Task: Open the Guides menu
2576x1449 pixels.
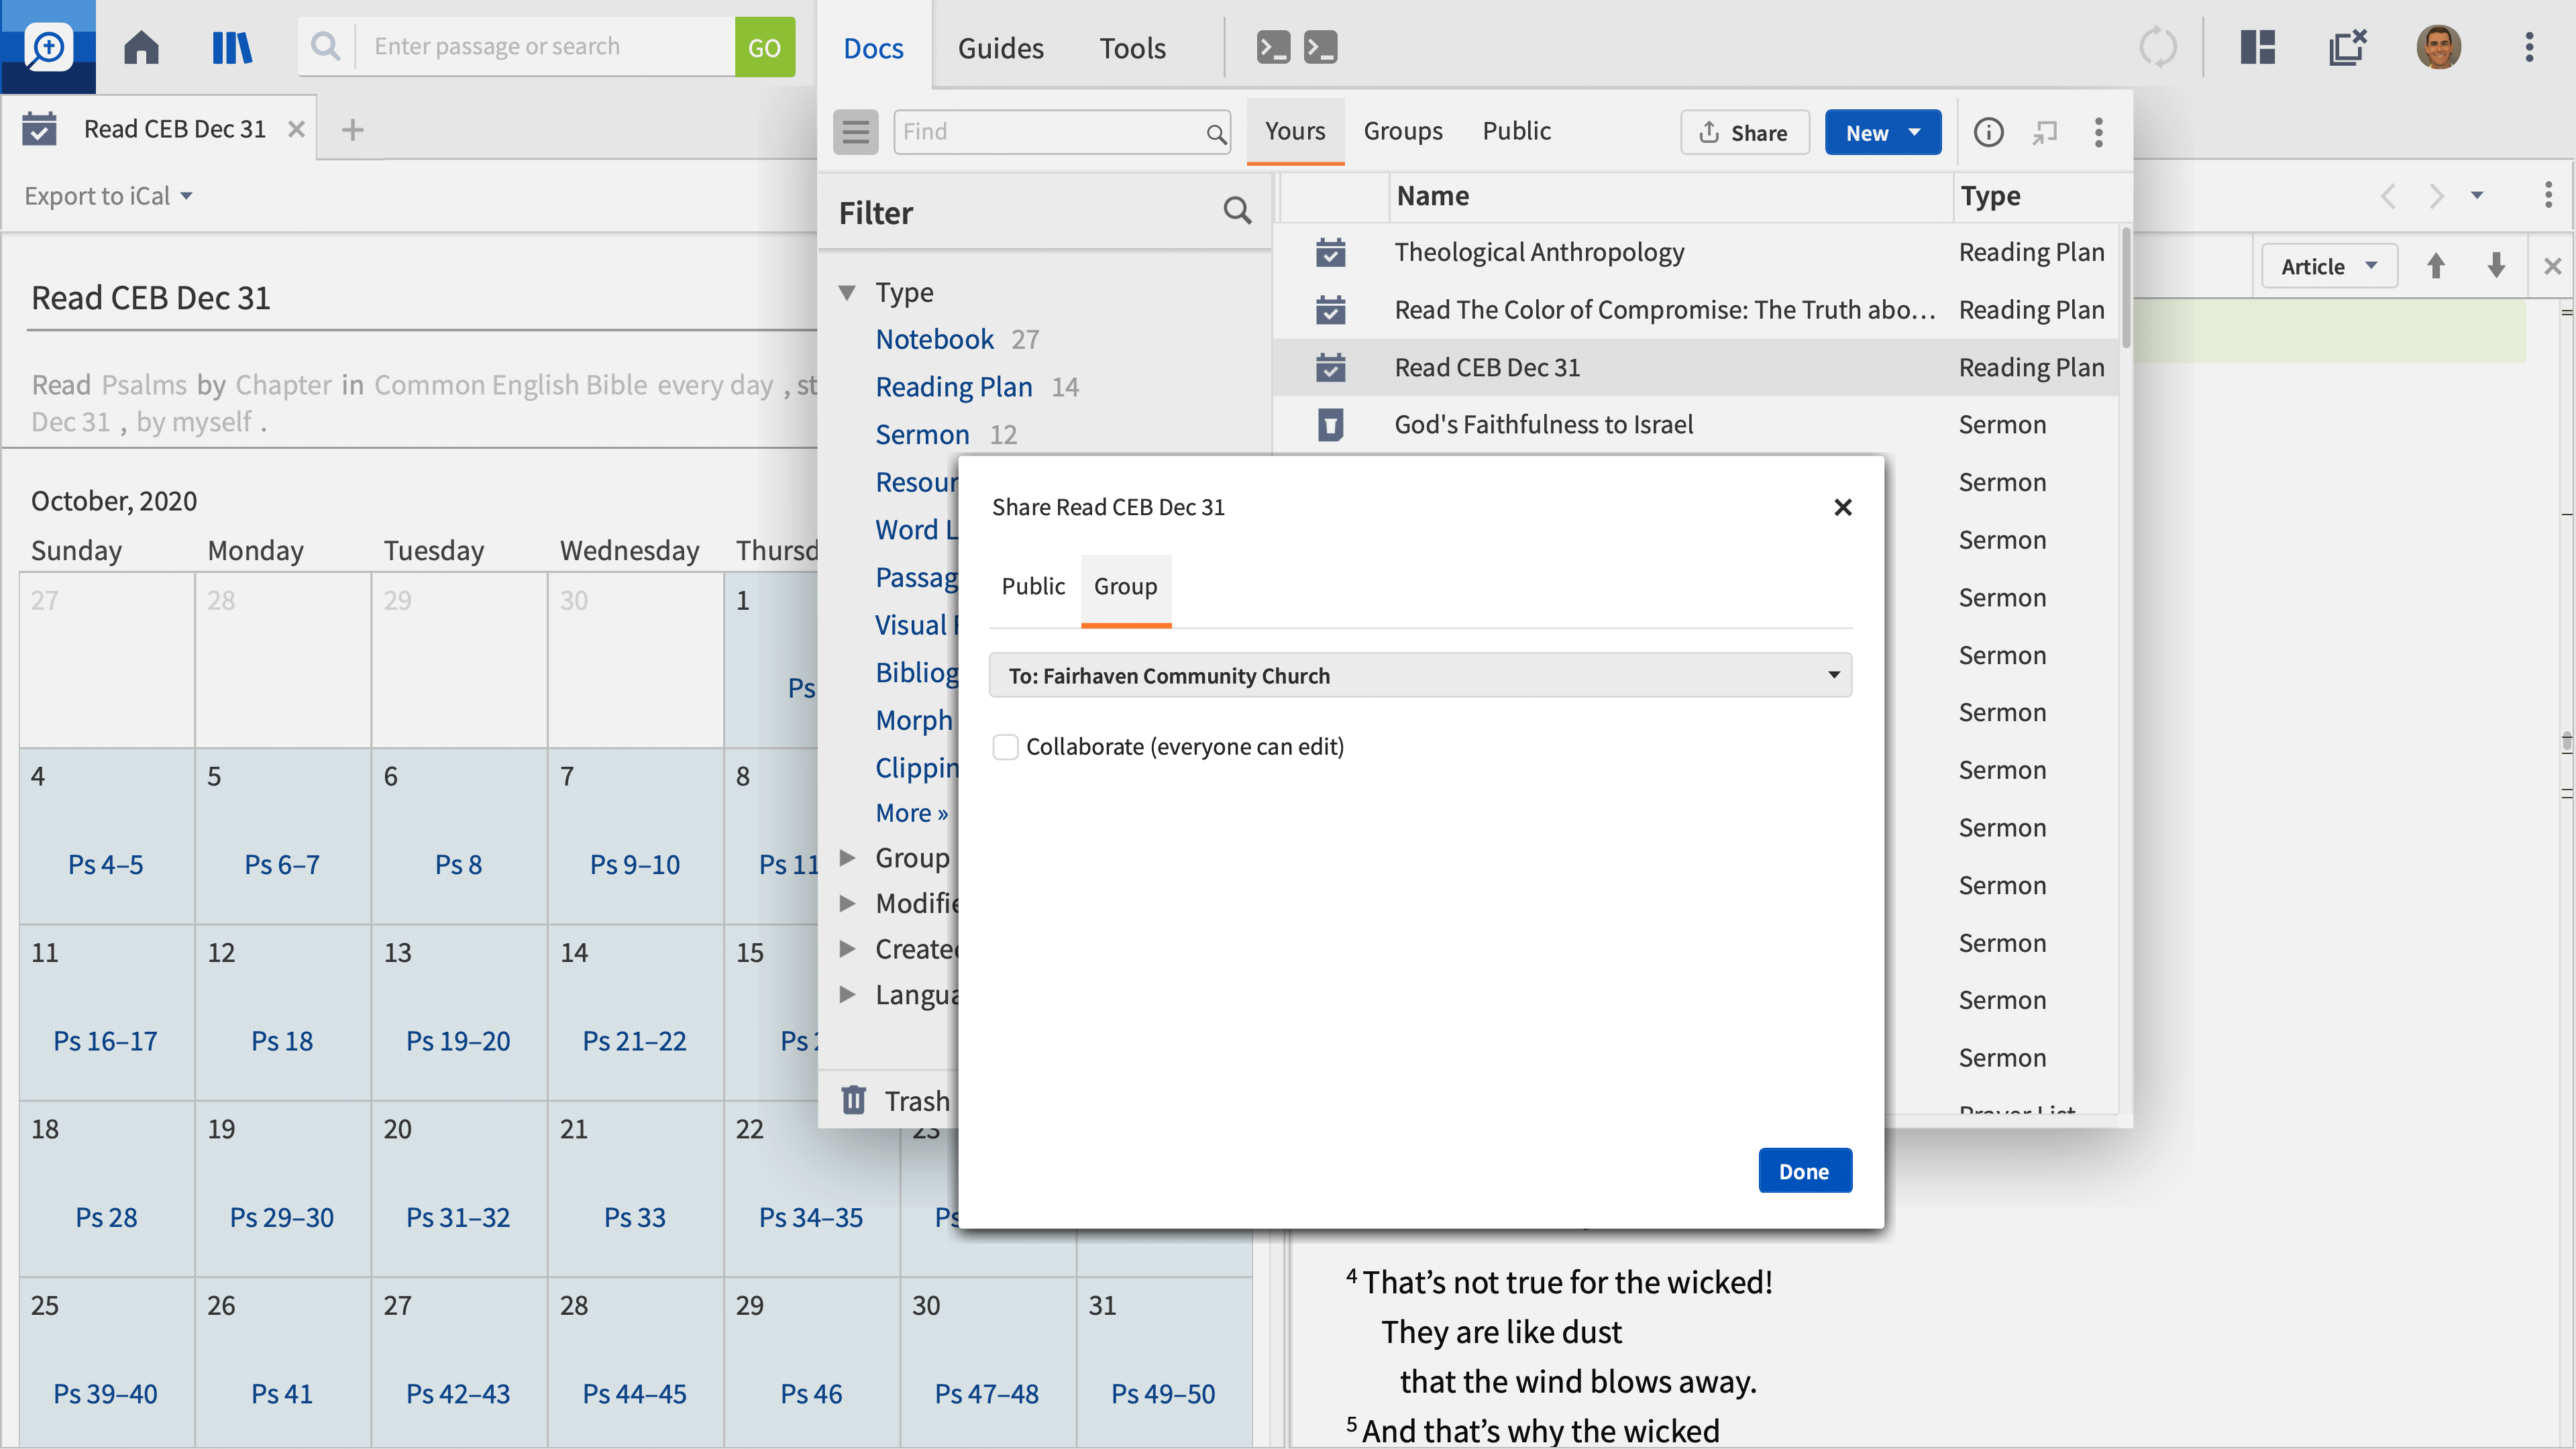Action: pyautogui.click(x=1000, y=47)
